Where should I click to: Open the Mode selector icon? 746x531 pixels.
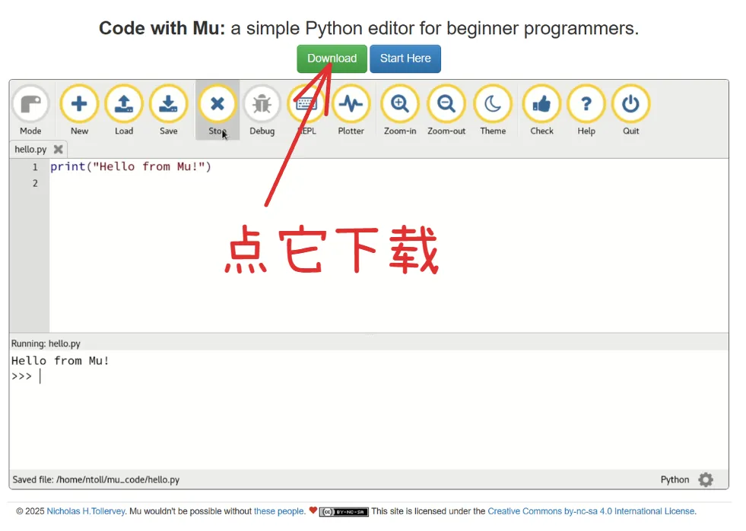click(30, 104)
